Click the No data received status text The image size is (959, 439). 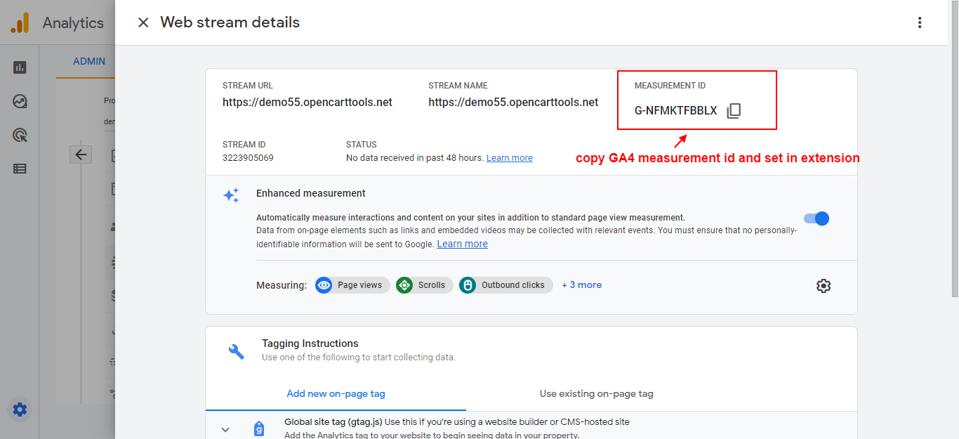(x=415, y=158)
